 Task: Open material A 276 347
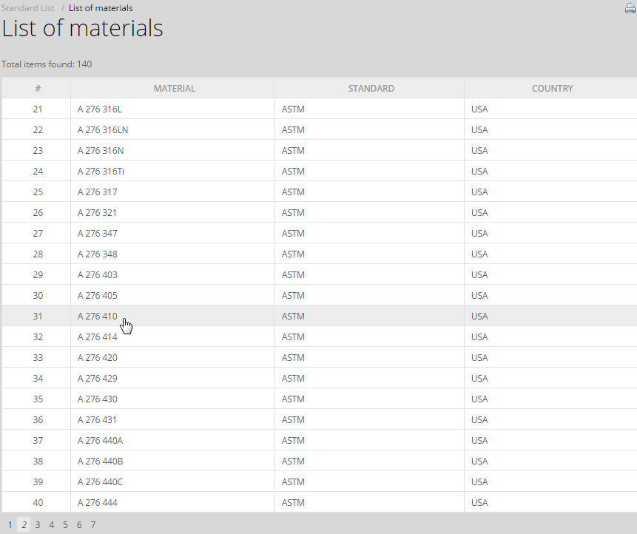click(x=97, y=234)
